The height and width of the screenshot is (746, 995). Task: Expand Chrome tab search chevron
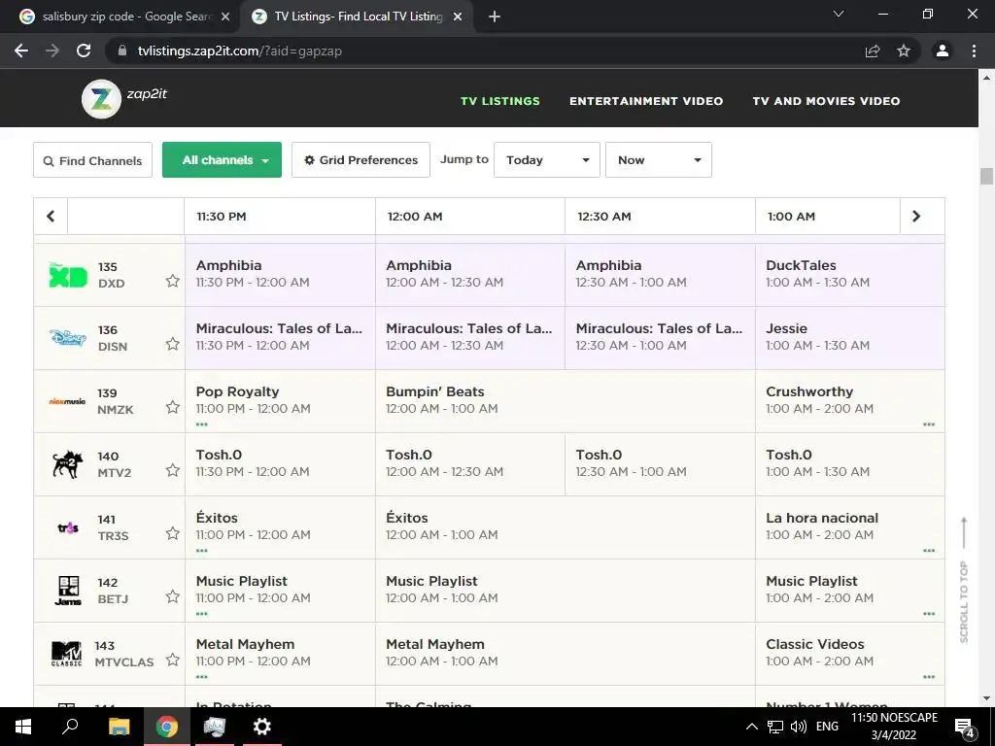pos(839,14)
